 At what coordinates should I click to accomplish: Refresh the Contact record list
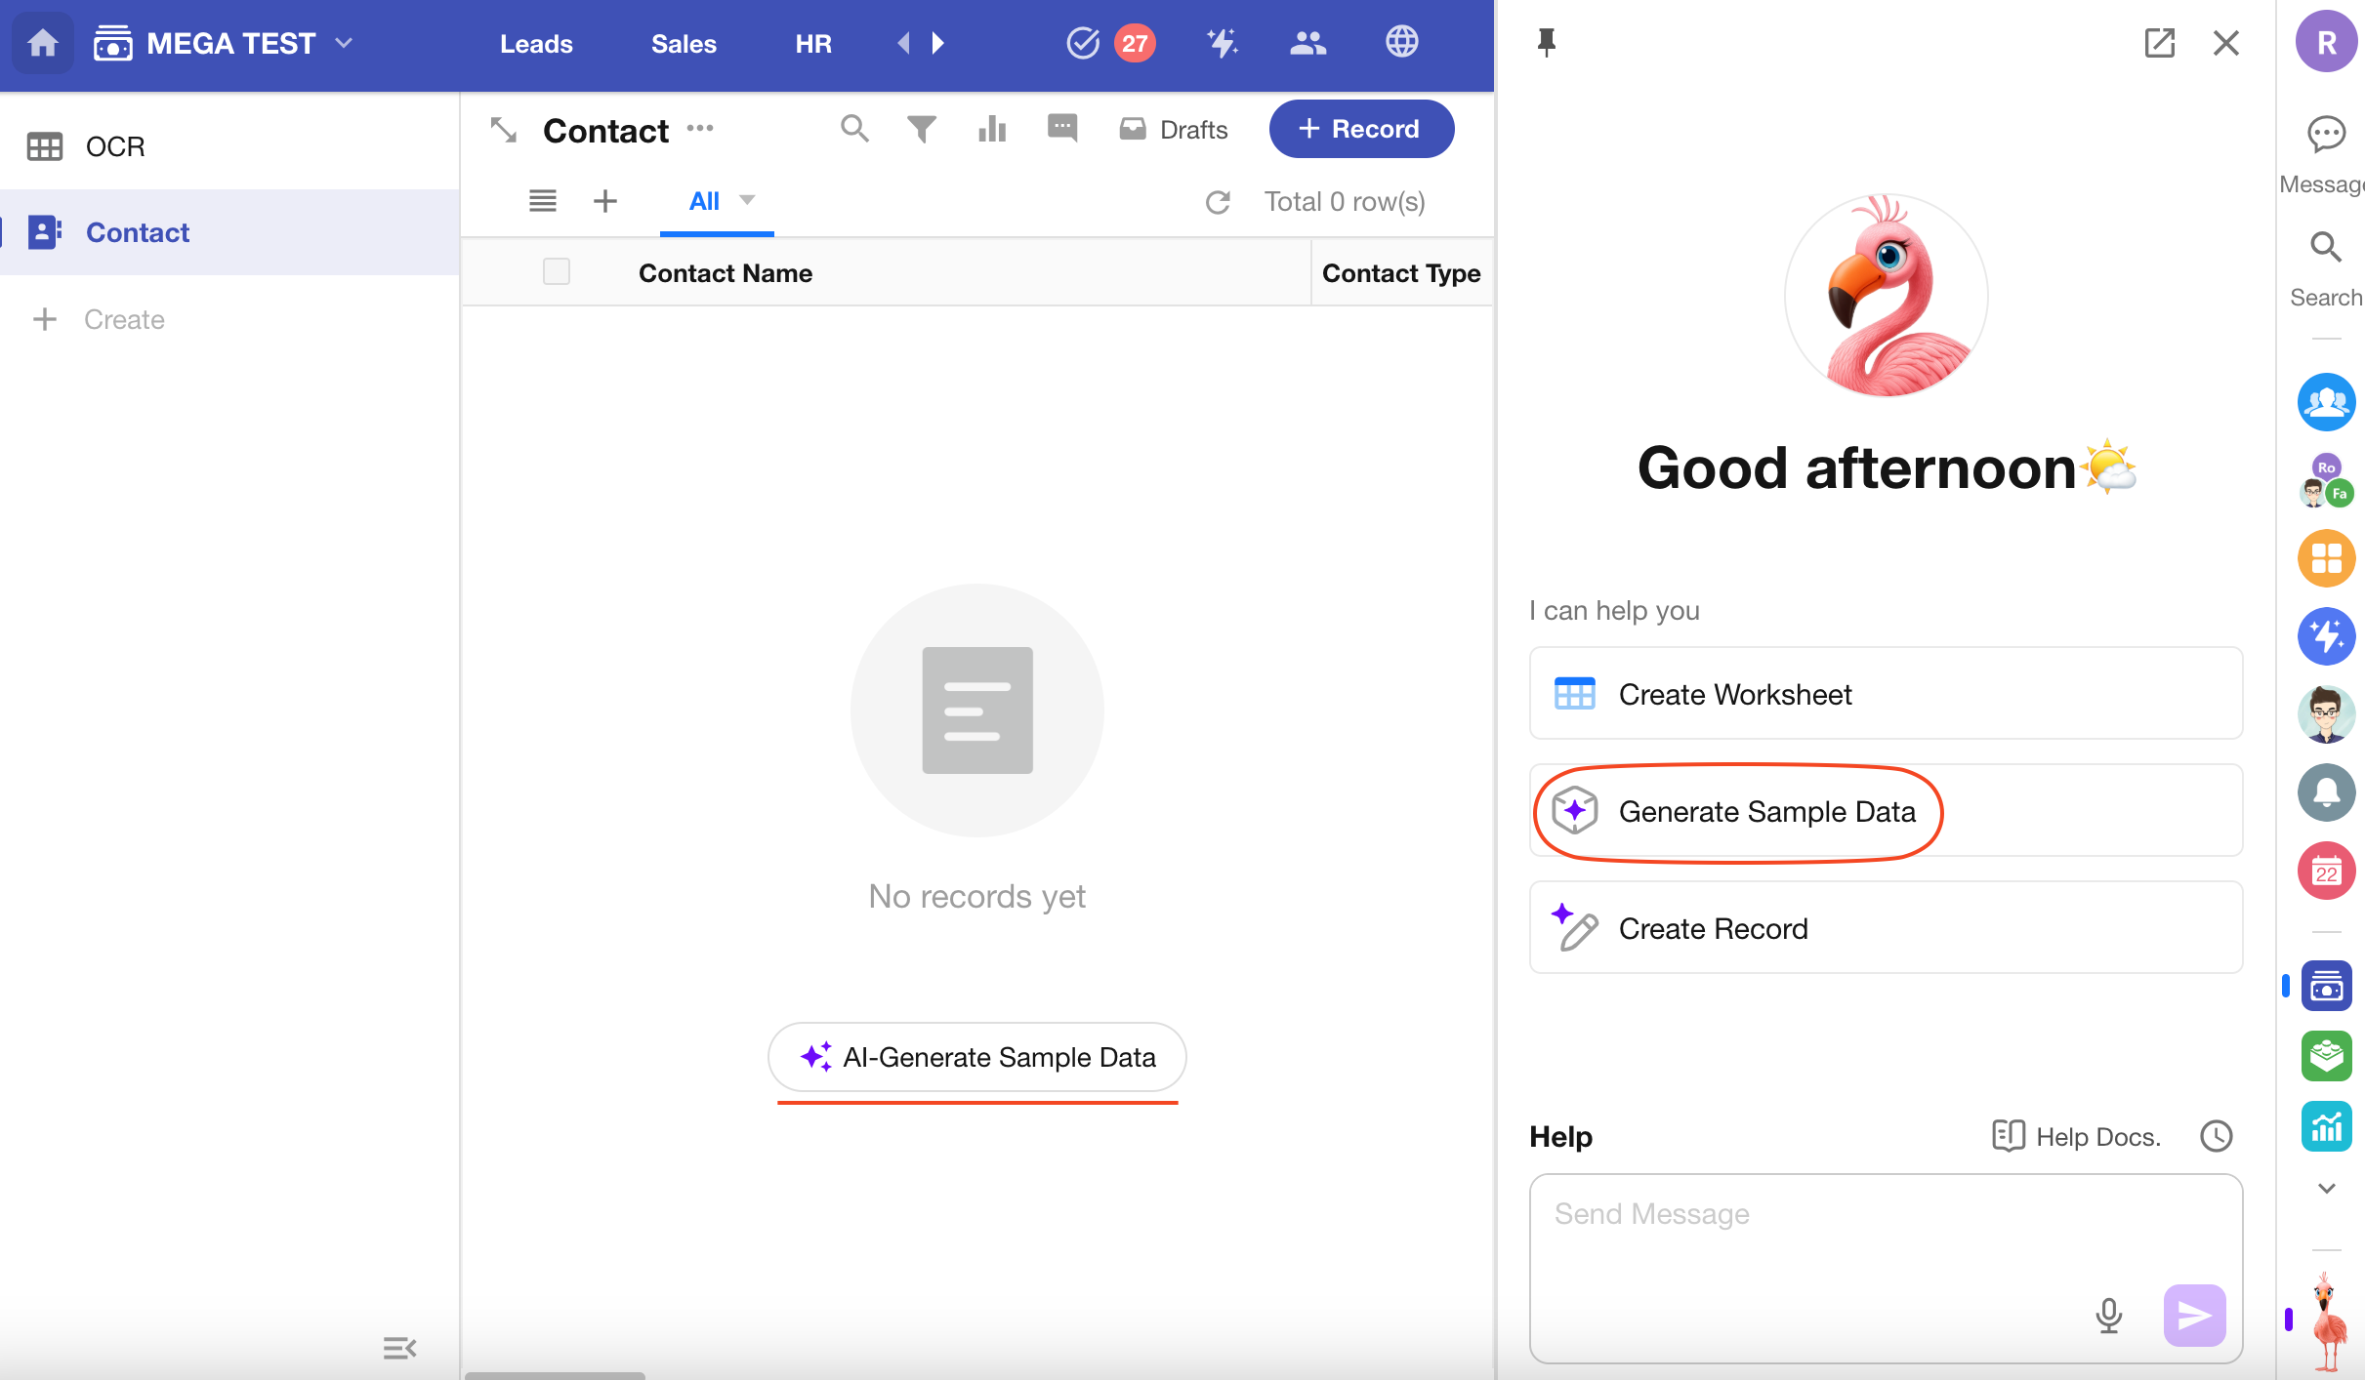(x=1218, y=202)
